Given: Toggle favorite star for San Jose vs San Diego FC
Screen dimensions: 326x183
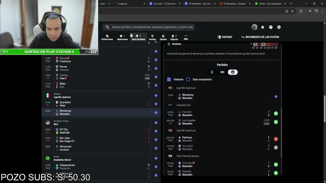Looking at the screenshot, I should [x=156, y=140].
